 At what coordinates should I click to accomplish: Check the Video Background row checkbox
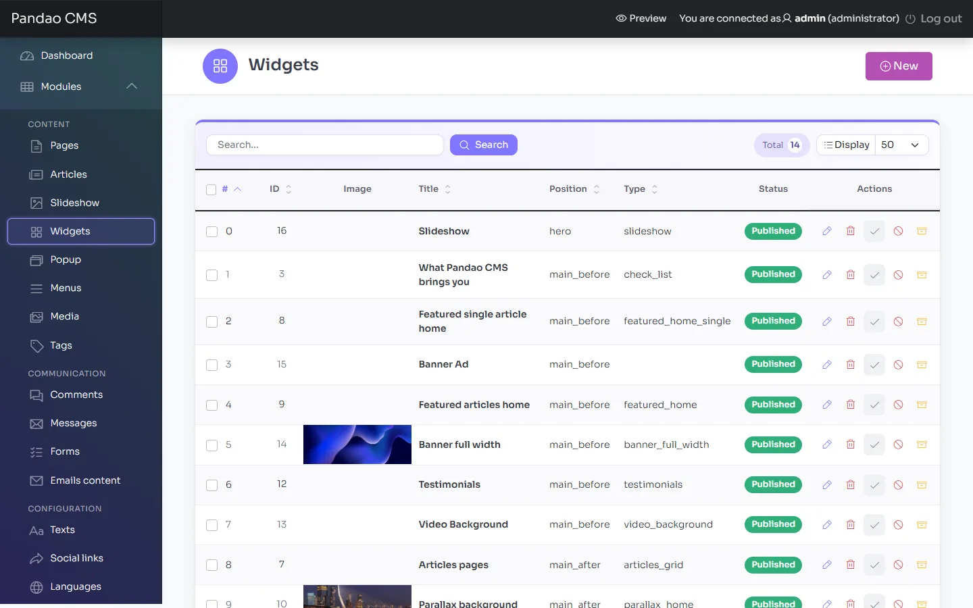[211, 525]
